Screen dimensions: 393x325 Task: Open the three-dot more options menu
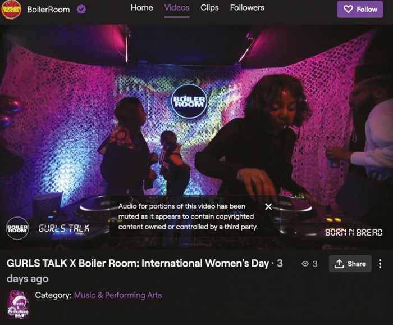[380, 264]
